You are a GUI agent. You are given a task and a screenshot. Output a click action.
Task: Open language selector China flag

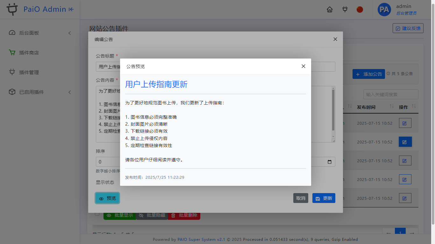click(x=360, y=10)
